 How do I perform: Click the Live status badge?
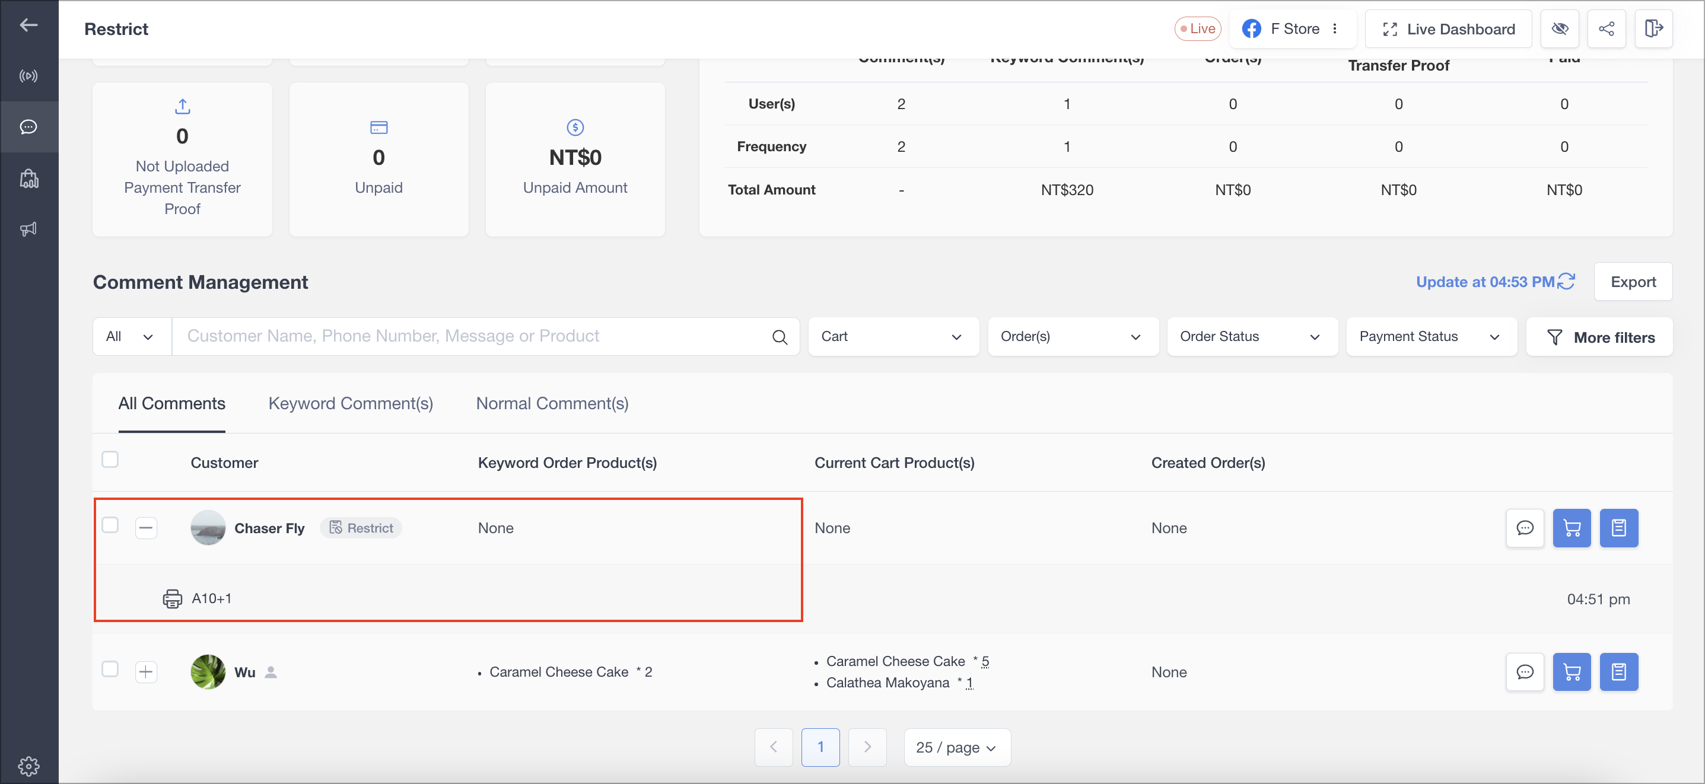point(1197,29)
